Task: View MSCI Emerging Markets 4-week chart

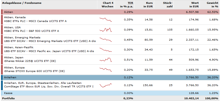Action: tap(106, 40)
